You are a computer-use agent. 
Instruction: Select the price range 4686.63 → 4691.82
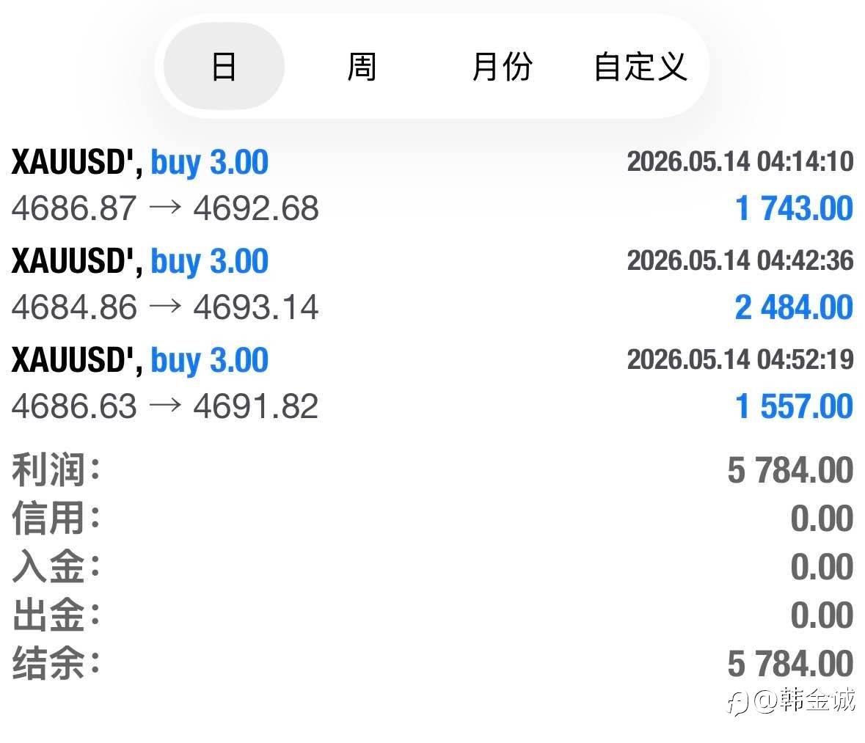pos(165,406)
